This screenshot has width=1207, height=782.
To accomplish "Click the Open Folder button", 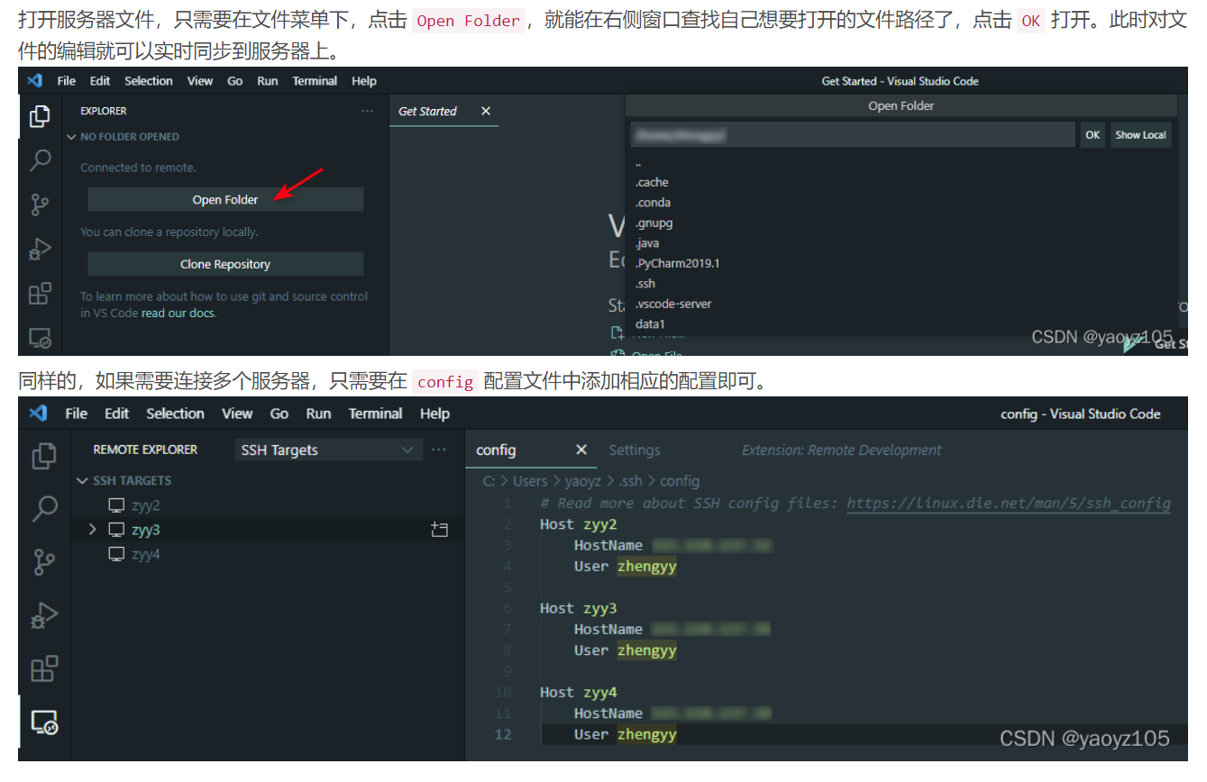I will click(225, 200).
